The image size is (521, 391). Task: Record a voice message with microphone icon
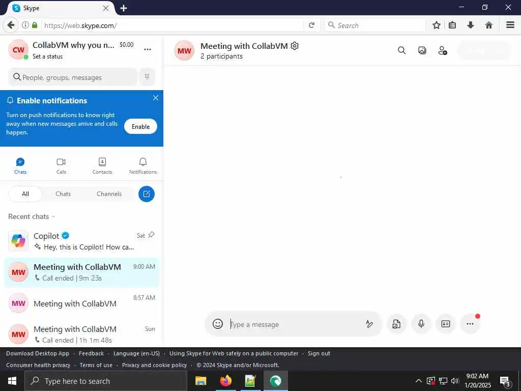pos(421,324)
